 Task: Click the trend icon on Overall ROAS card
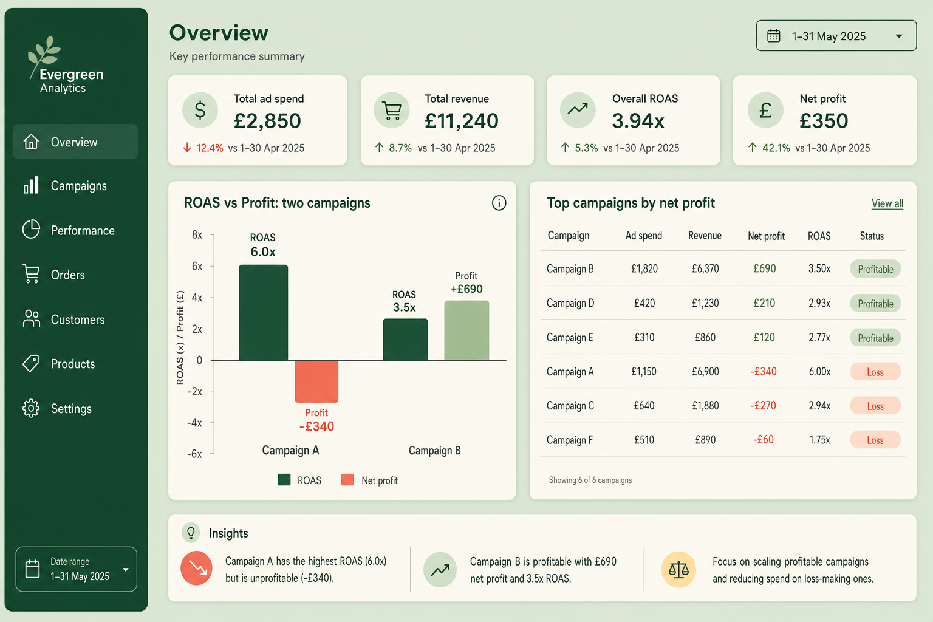[x=578, y=110]
